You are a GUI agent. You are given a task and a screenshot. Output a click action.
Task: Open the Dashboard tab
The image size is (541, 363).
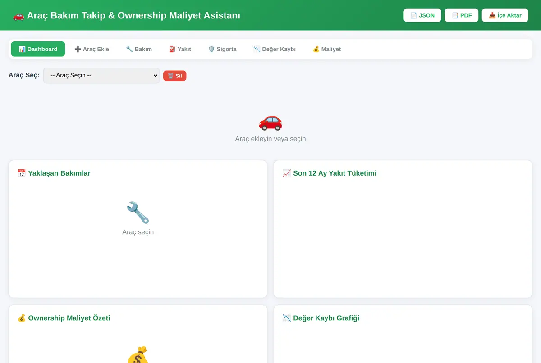(x=38, y=49)
